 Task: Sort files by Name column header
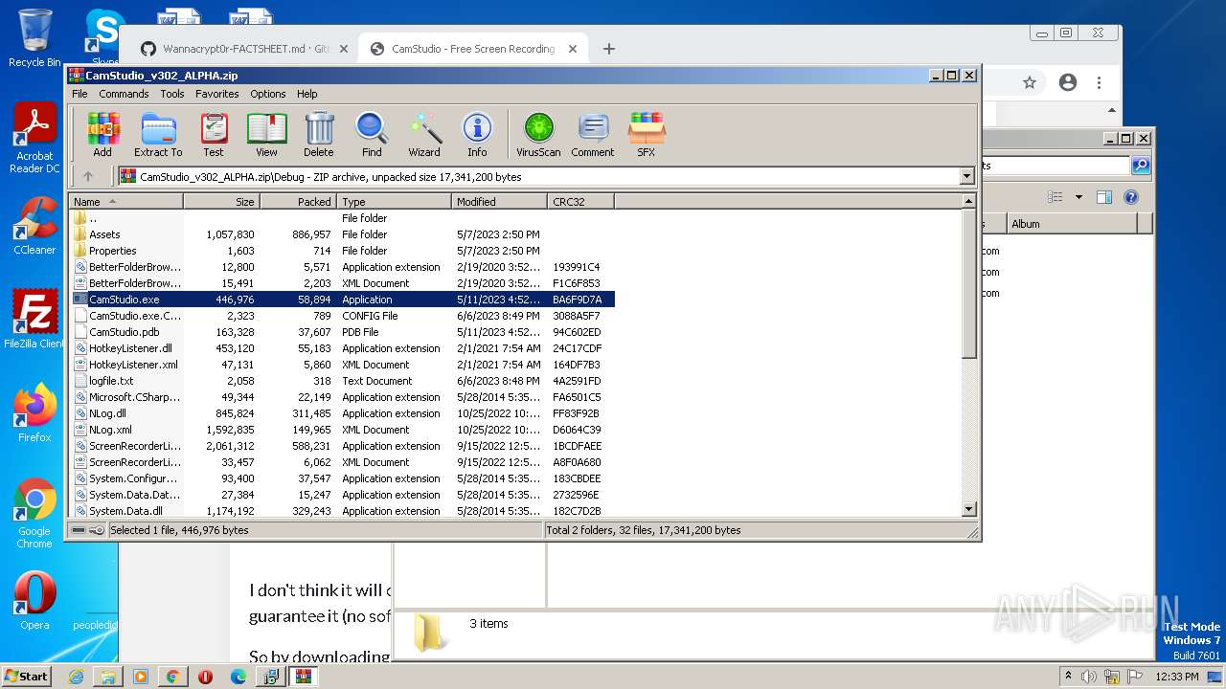[x=125, y=202]
